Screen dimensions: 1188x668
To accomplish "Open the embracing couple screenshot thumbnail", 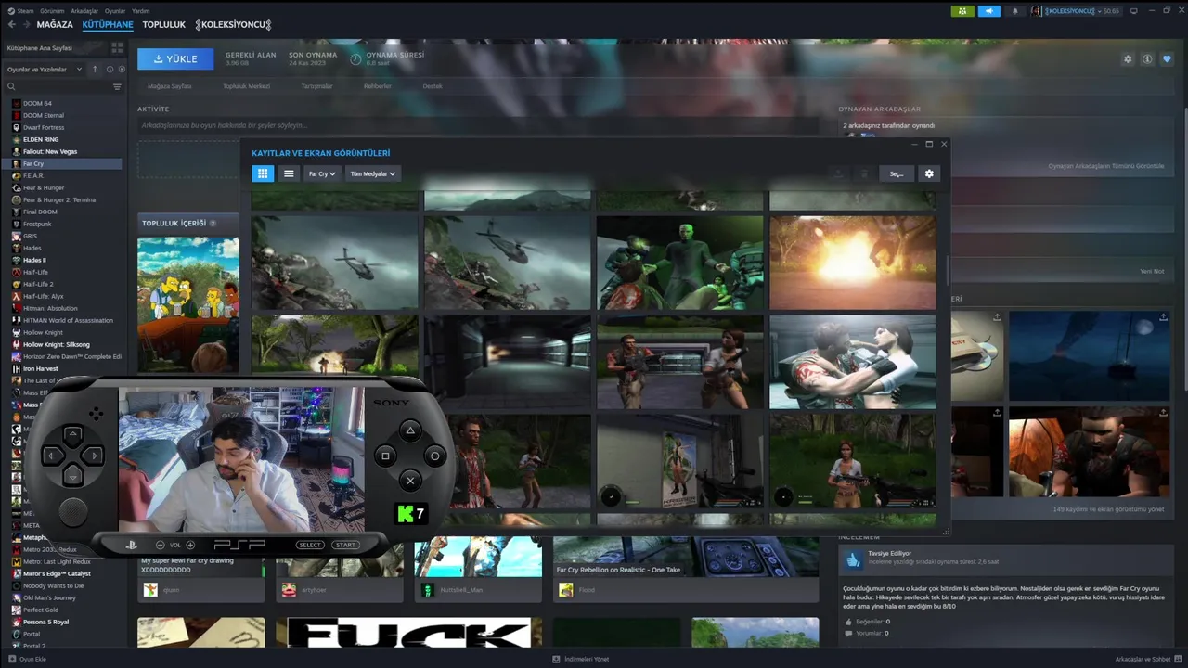I will 852,362.
